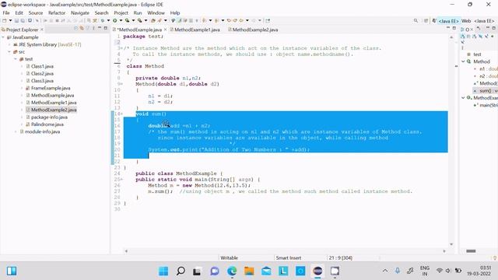Click the ENG IN language indicator

(425, 271)
